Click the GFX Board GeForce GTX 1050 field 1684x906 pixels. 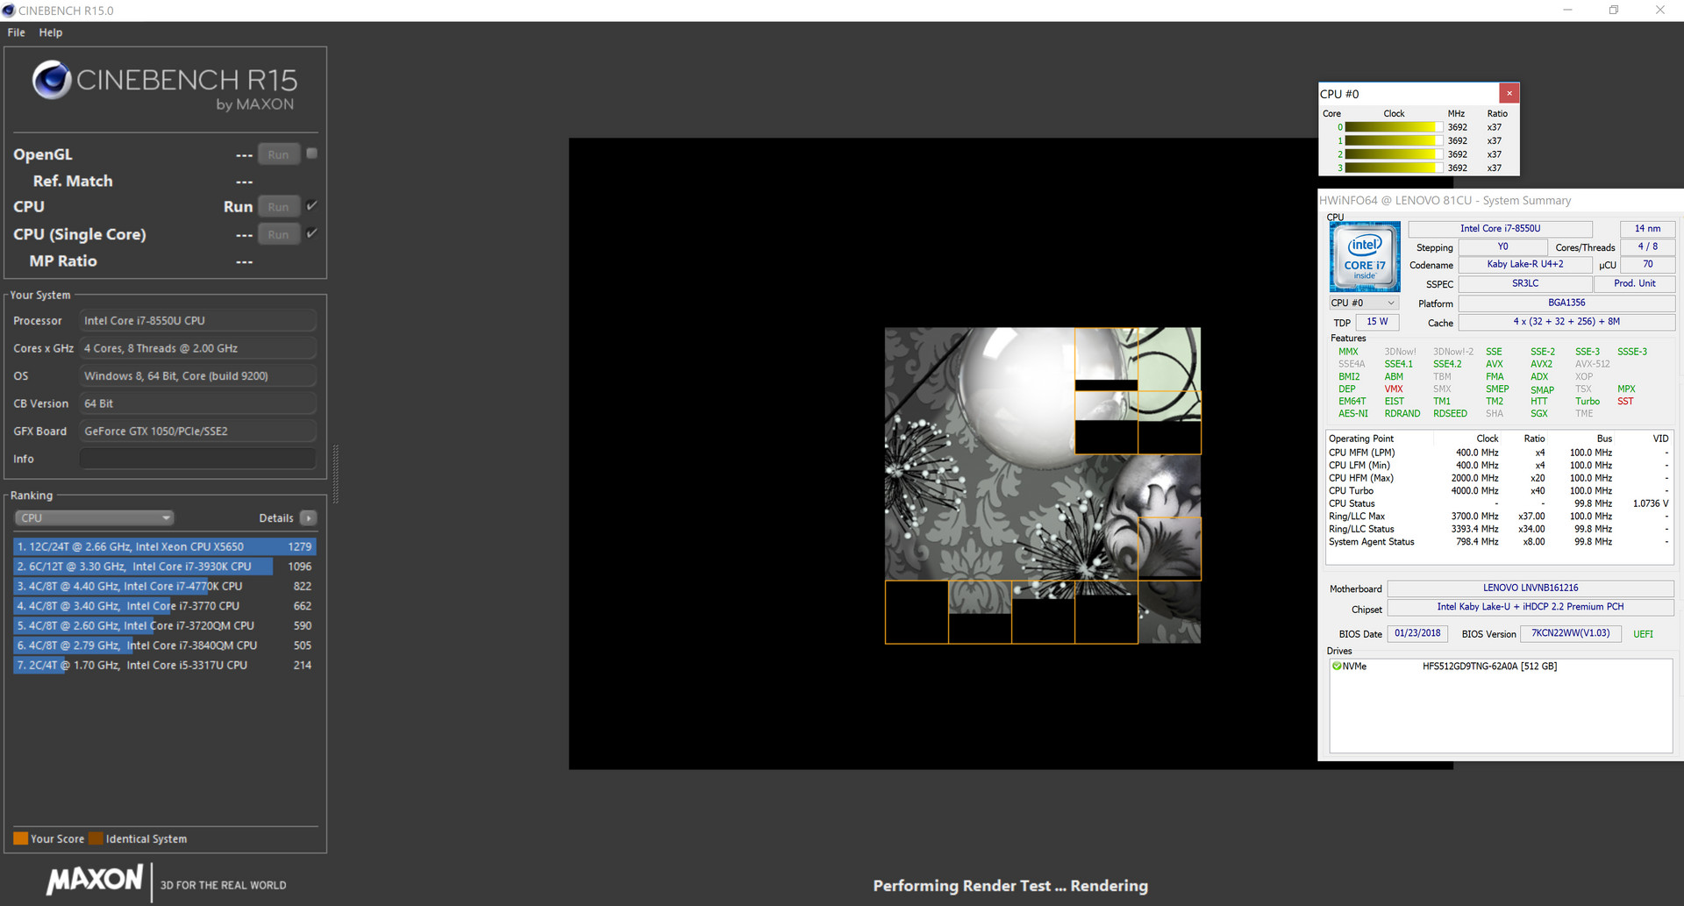click(x=197, y=432)
